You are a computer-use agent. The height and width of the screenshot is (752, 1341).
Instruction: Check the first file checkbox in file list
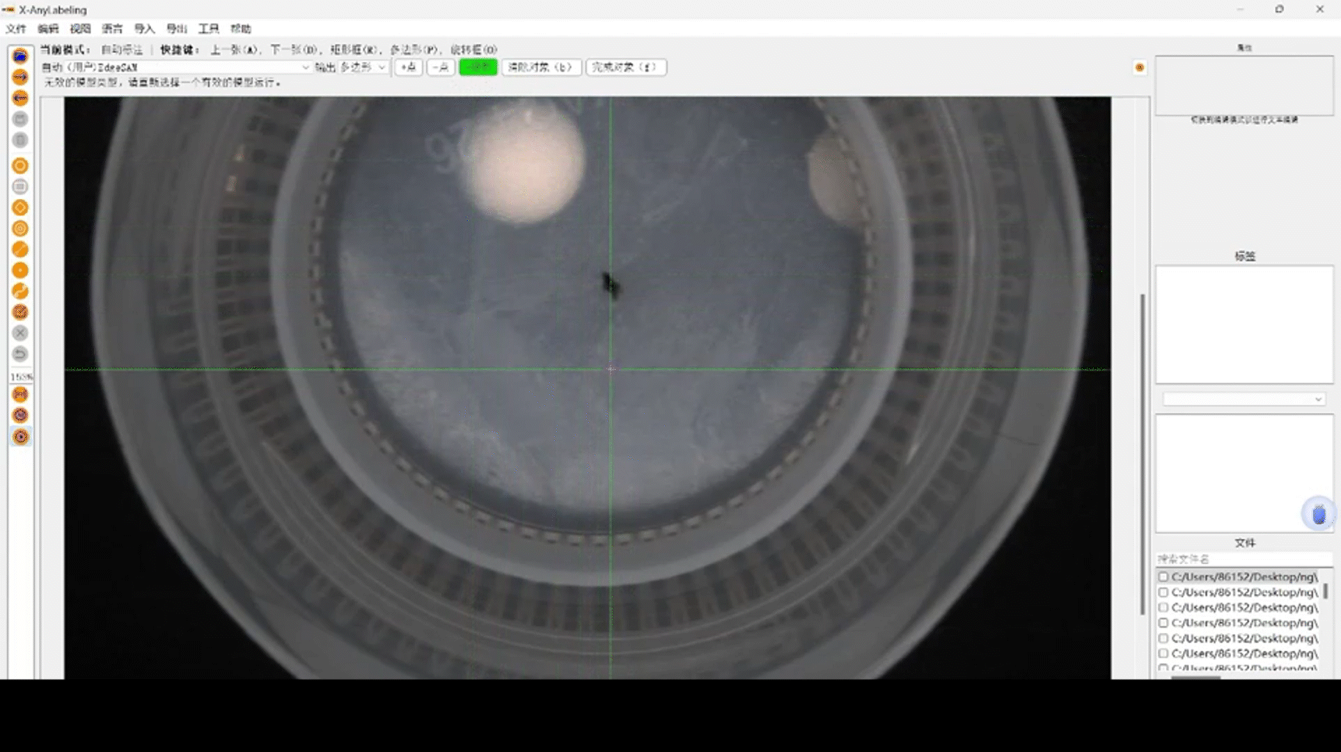tap(1163, 577)
